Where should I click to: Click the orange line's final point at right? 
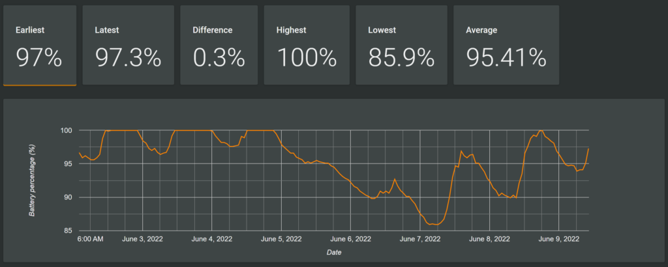(588, 148)
